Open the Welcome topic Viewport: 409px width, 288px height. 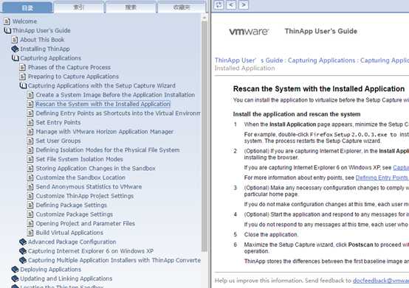(x=25, y=21)
